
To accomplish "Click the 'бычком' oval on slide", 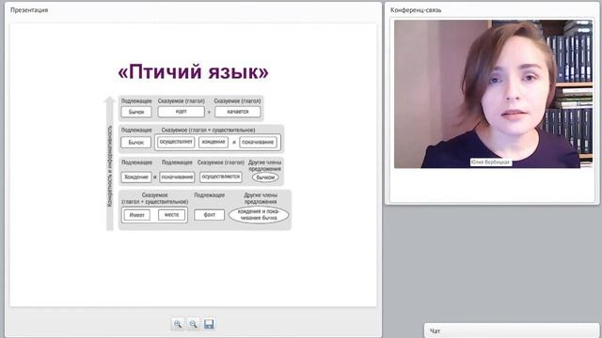I will tap(265, 177).
